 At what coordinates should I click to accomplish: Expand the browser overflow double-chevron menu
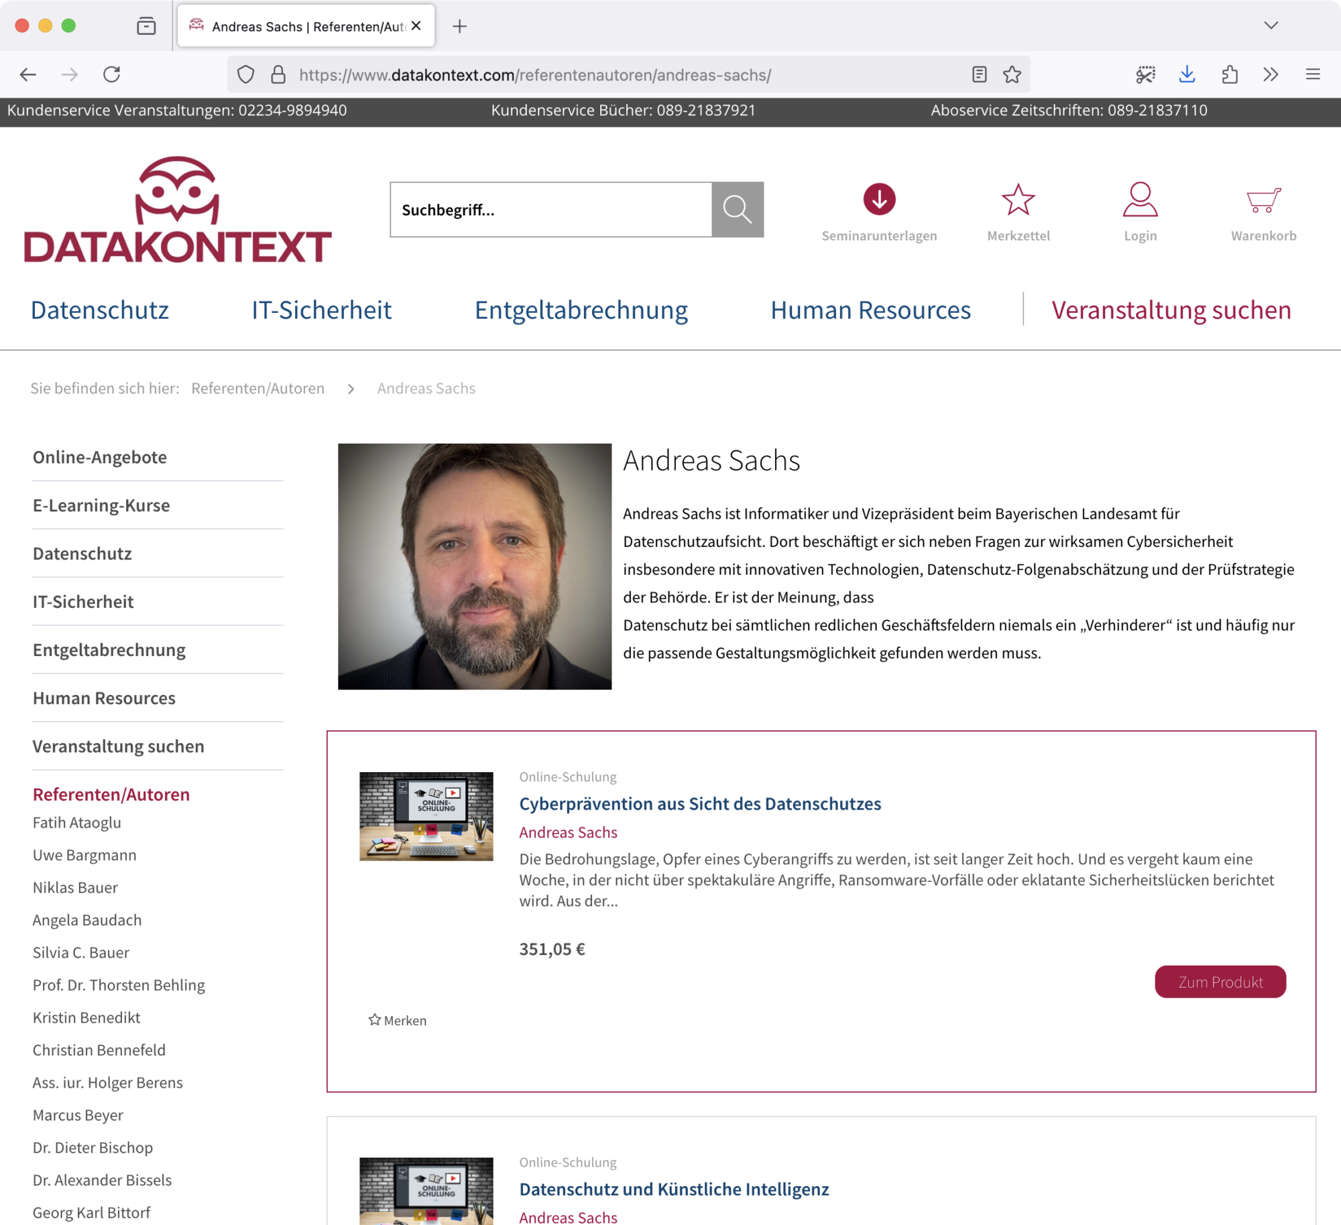click(x=1271, y=74)
